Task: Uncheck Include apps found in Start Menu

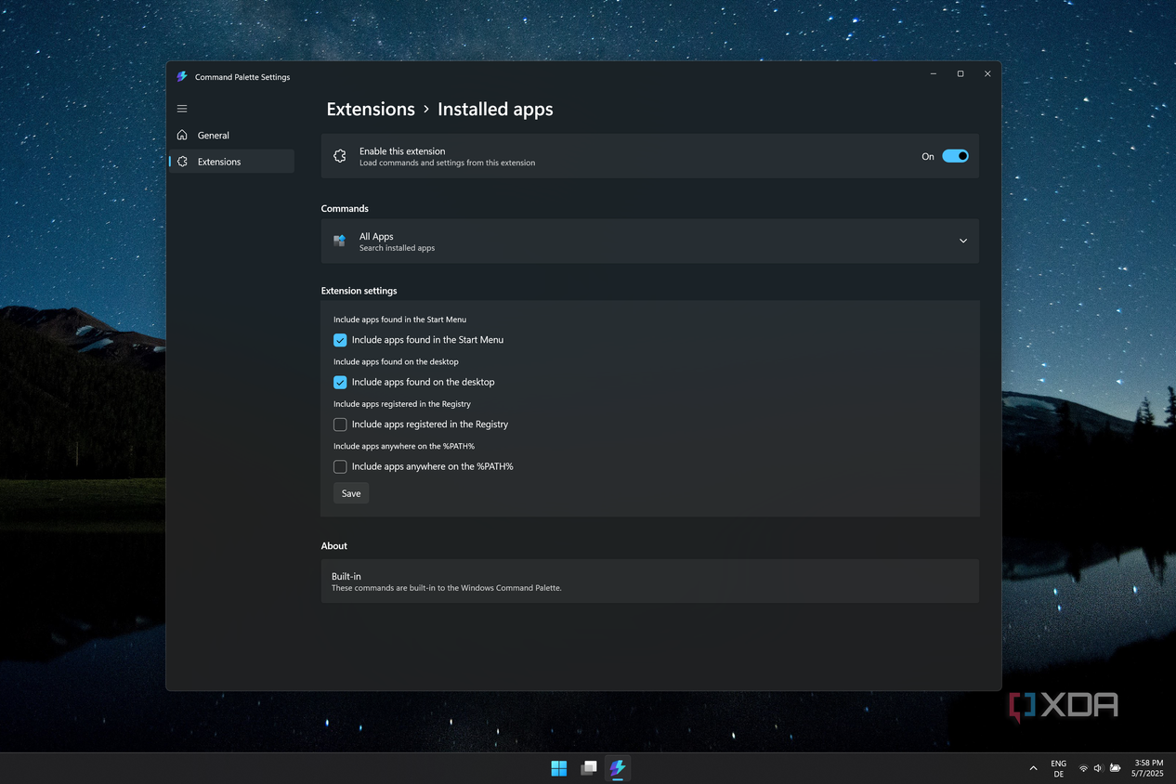Action: pos(340,340)
